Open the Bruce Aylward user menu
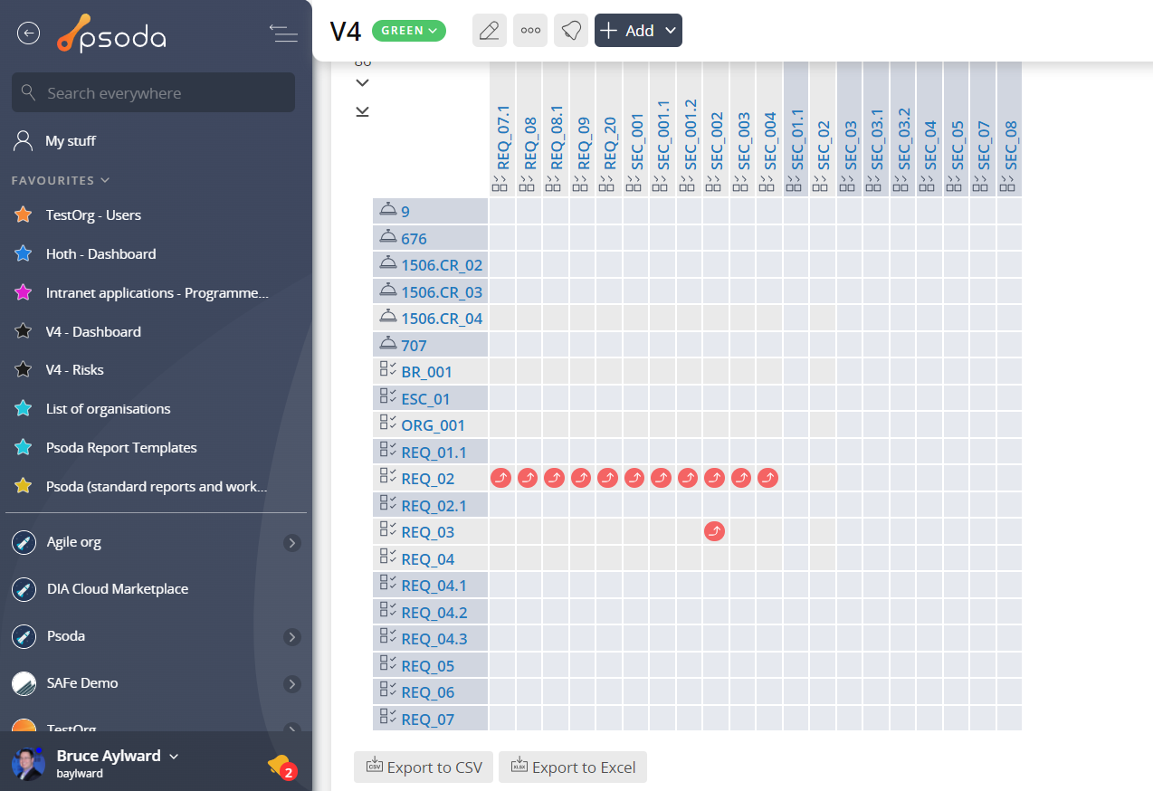This screenshot has width=1153, height=791. (x=118, y=757)
